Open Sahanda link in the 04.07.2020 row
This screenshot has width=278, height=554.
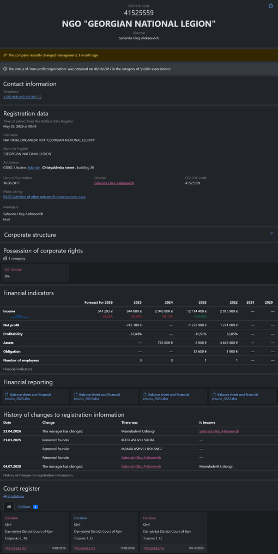[141, 466]
